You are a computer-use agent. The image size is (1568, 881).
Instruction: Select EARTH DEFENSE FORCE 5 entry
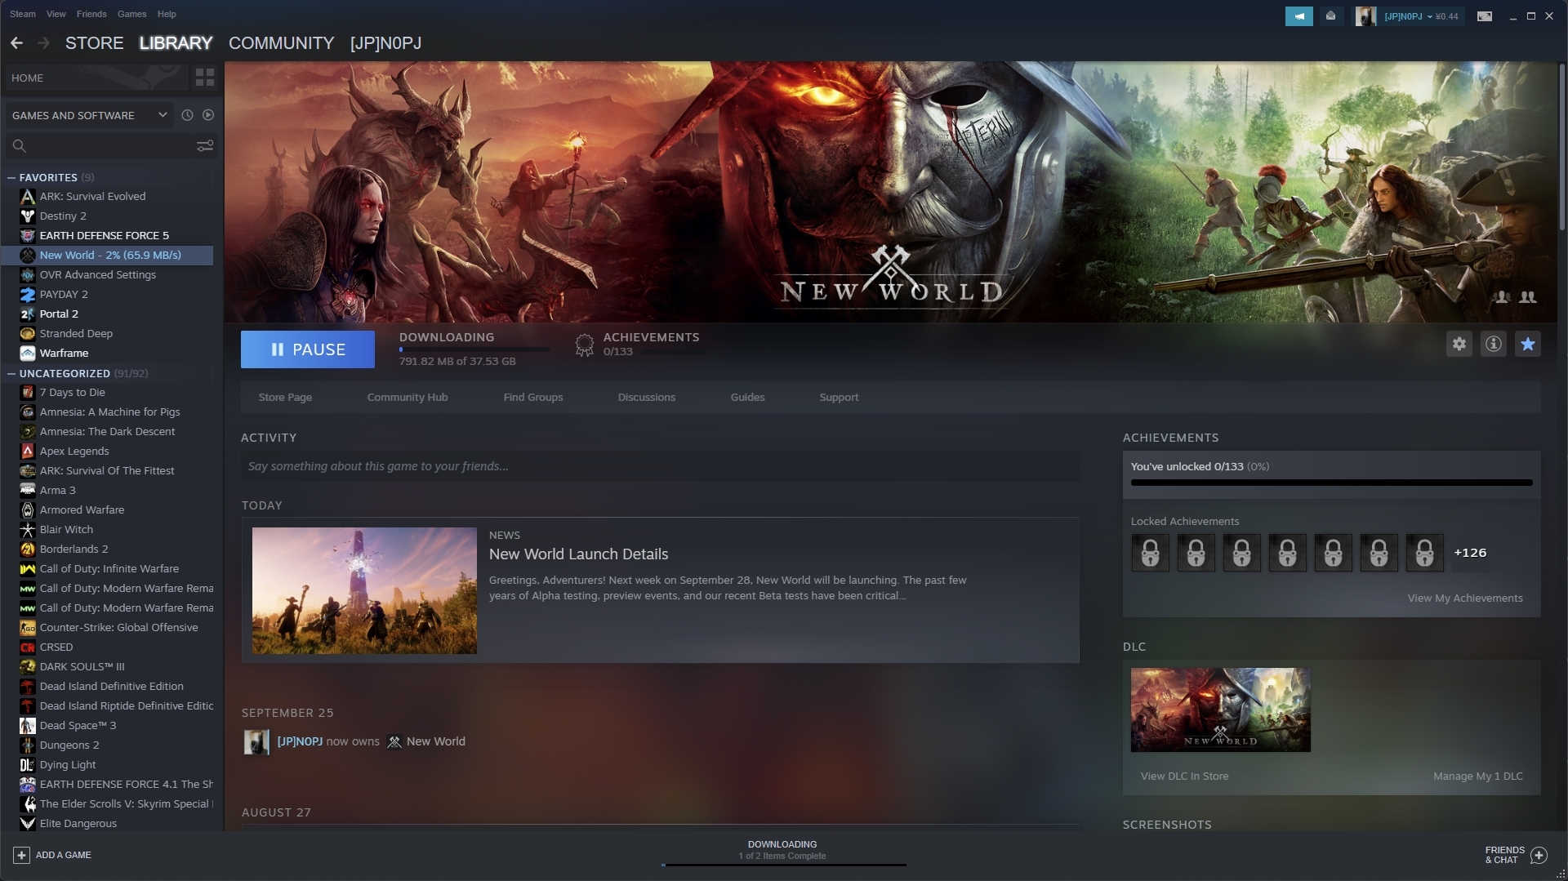point(104,235)
